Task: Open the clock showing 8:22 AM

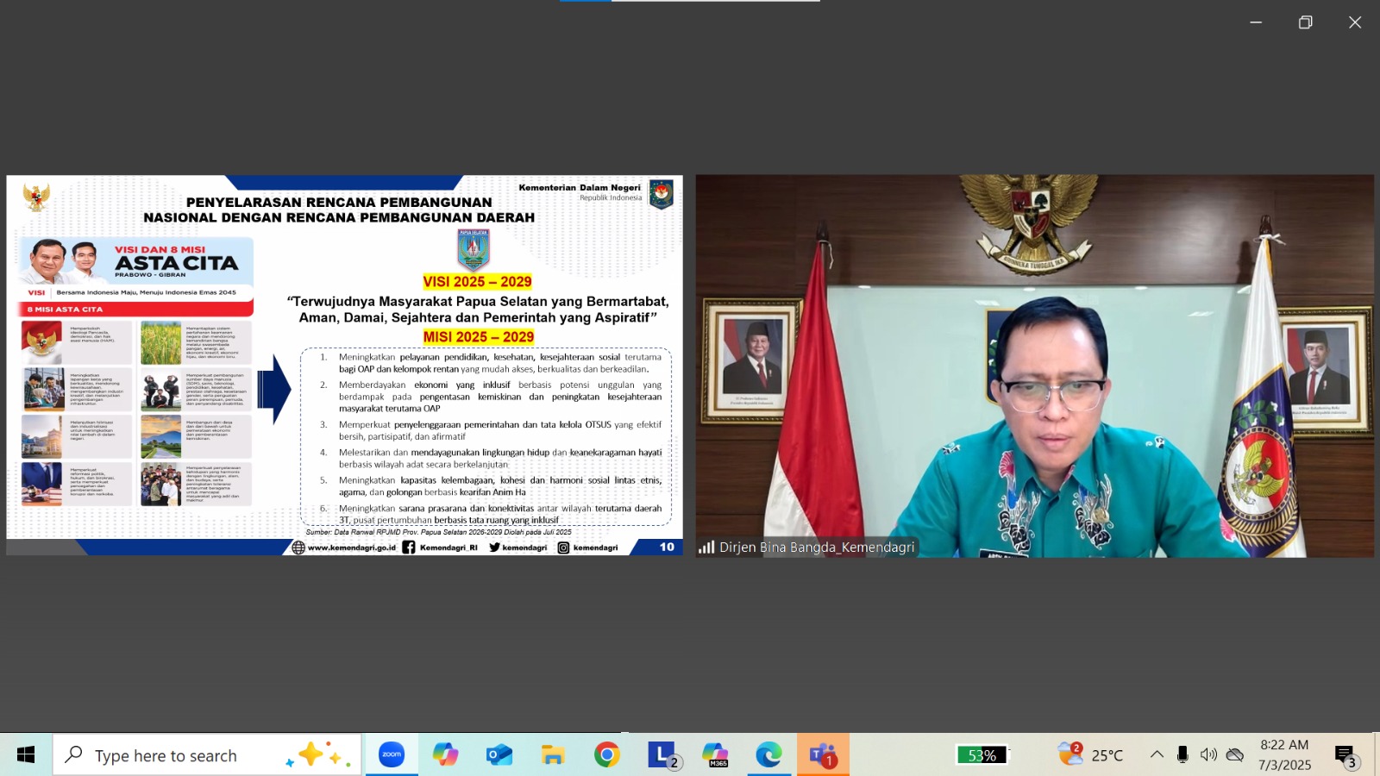Action: pos(1284,745)
